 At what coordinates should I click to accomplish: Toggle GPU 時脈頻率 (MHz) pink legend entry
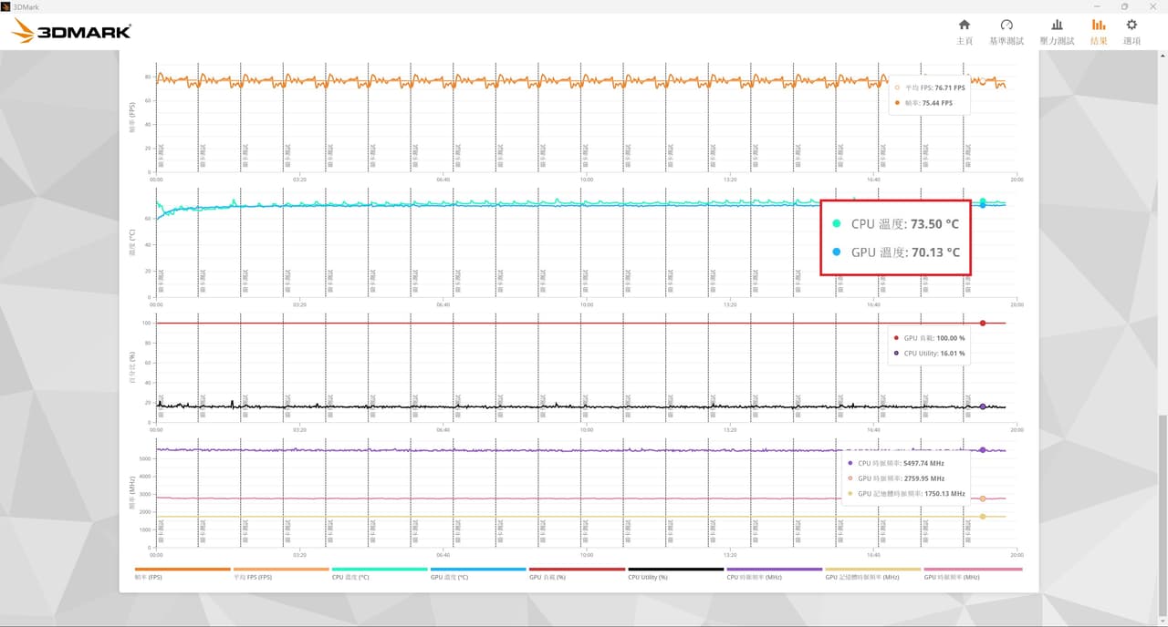(973, 573)
